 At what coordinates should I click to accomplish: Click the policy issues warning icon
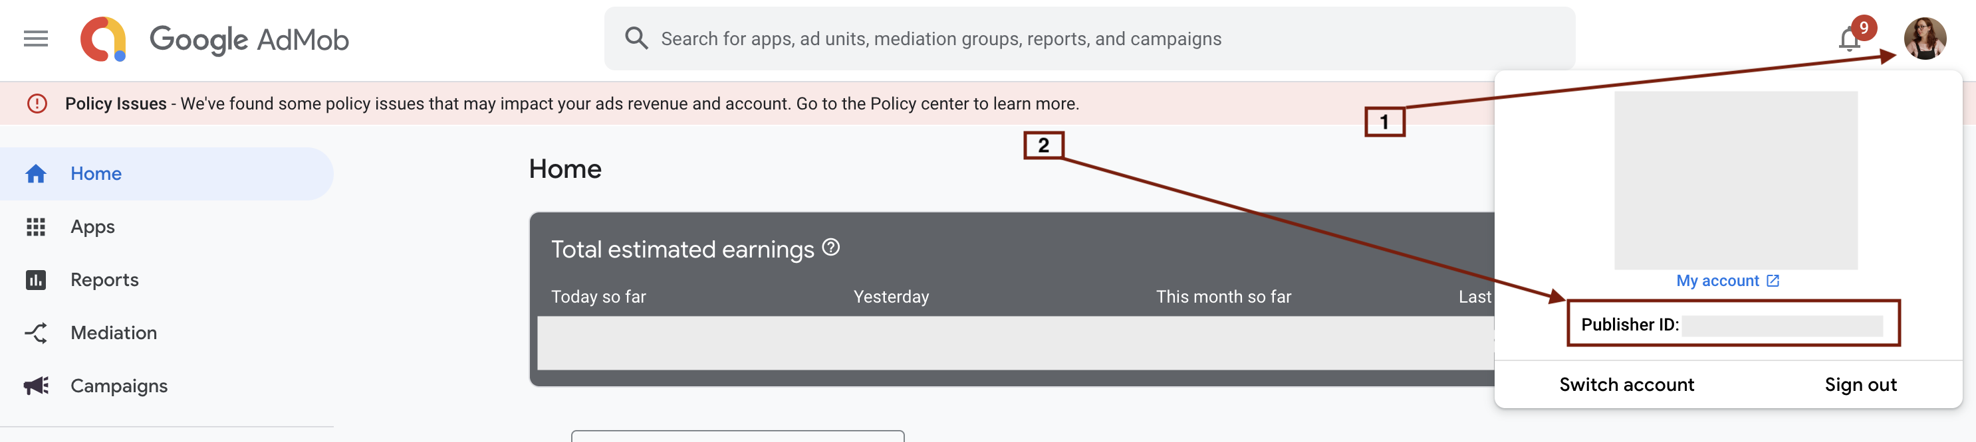pyautogui.click(x=37, y=104)
